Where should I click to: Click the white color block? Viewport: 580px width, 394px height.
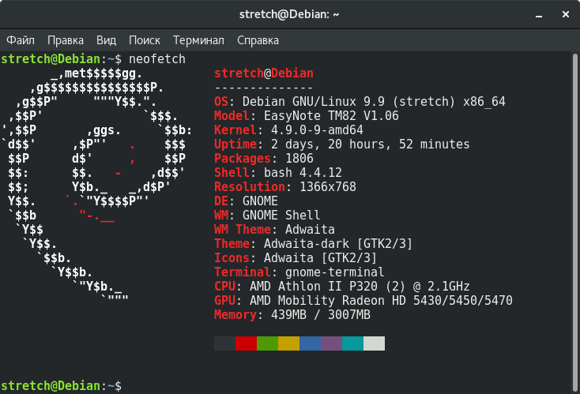click(374, 343)
